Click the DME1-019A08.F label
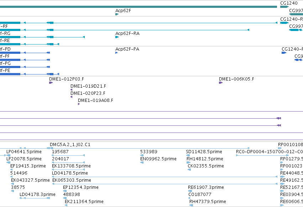The width and height of the screenshot is (303, 207). coord(95,100)
